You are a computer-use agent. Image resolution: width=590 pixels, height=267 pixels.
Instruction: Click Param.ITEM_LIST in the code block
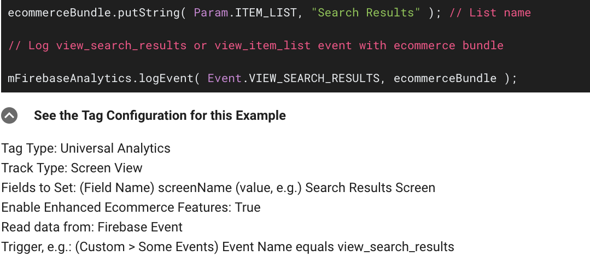[246, 13]
